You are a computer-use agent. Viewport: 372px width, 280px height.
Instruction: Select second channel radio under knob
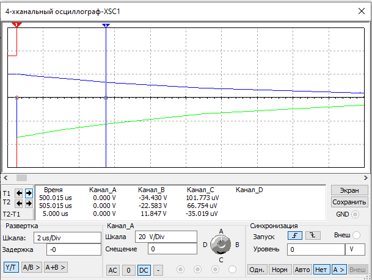tap(198, 270)
